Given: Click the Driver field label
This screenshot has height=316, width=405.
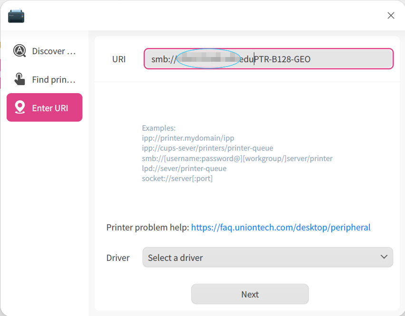Looking at the screenshot, I should coord(118,258).
